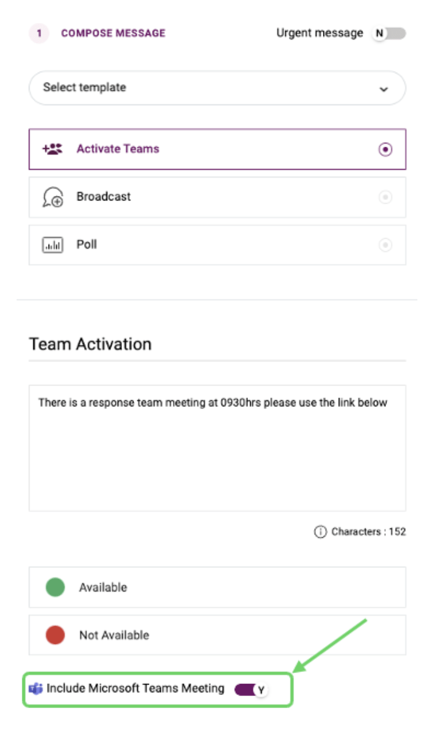This screenshot has width=442, height=731.
Task: Click the Broadcast speech bubble icon
Action: pos(53,197)
